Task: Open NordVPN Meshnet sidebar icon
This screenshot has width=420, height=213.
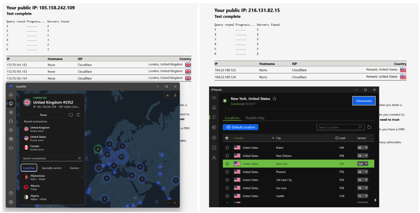Action: coord(11,130)
